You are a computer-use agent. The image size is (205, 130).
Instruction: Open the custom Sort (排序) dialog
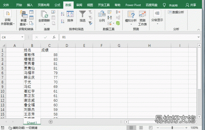tap(70, 16)
